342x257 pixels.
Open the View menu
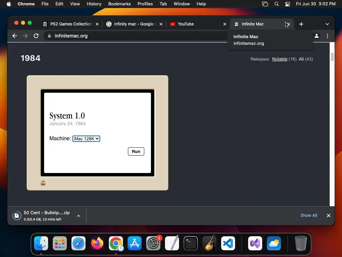75,4
